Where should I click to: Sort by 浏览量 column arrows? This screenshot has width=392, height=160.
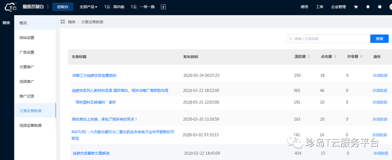click(x=309, y=57)
